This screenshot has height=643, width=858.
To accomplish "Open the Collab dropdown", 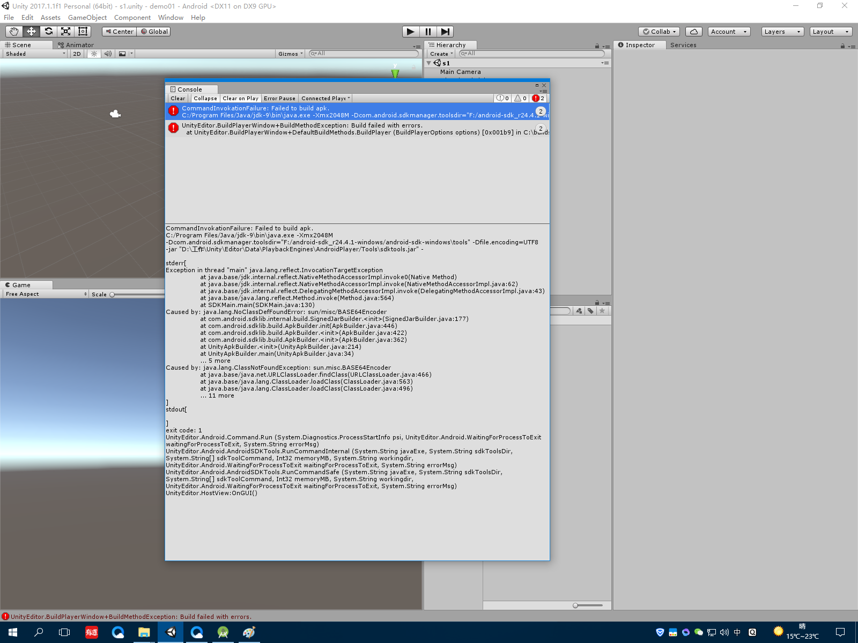I will click(660, 32).
